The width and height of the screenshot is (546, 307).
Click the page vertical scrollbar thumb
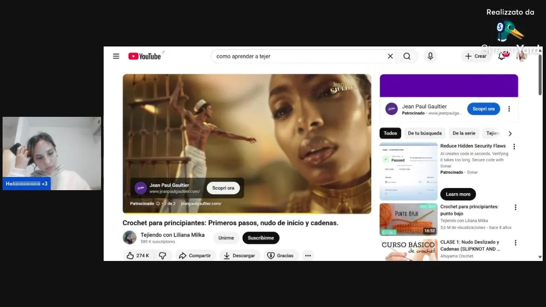click(x=540, y=75)
